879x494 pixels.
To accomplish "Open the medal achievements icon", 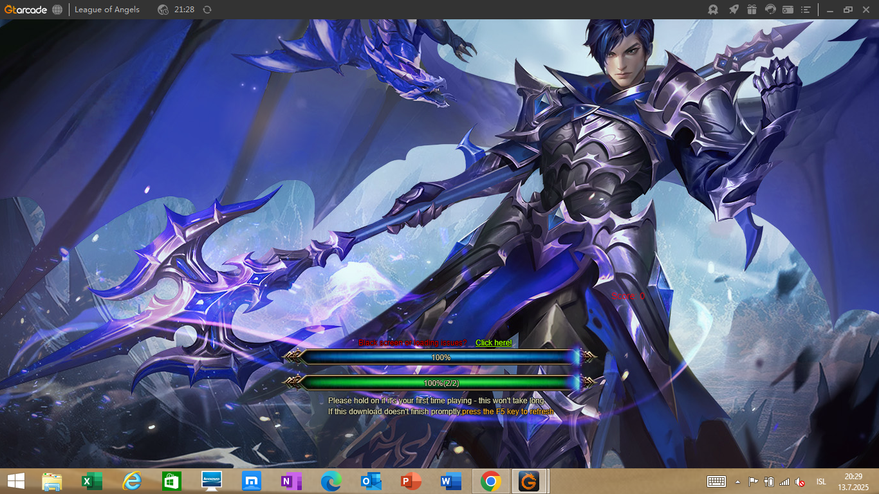I will pyautogui.click(x=713, y=10).
